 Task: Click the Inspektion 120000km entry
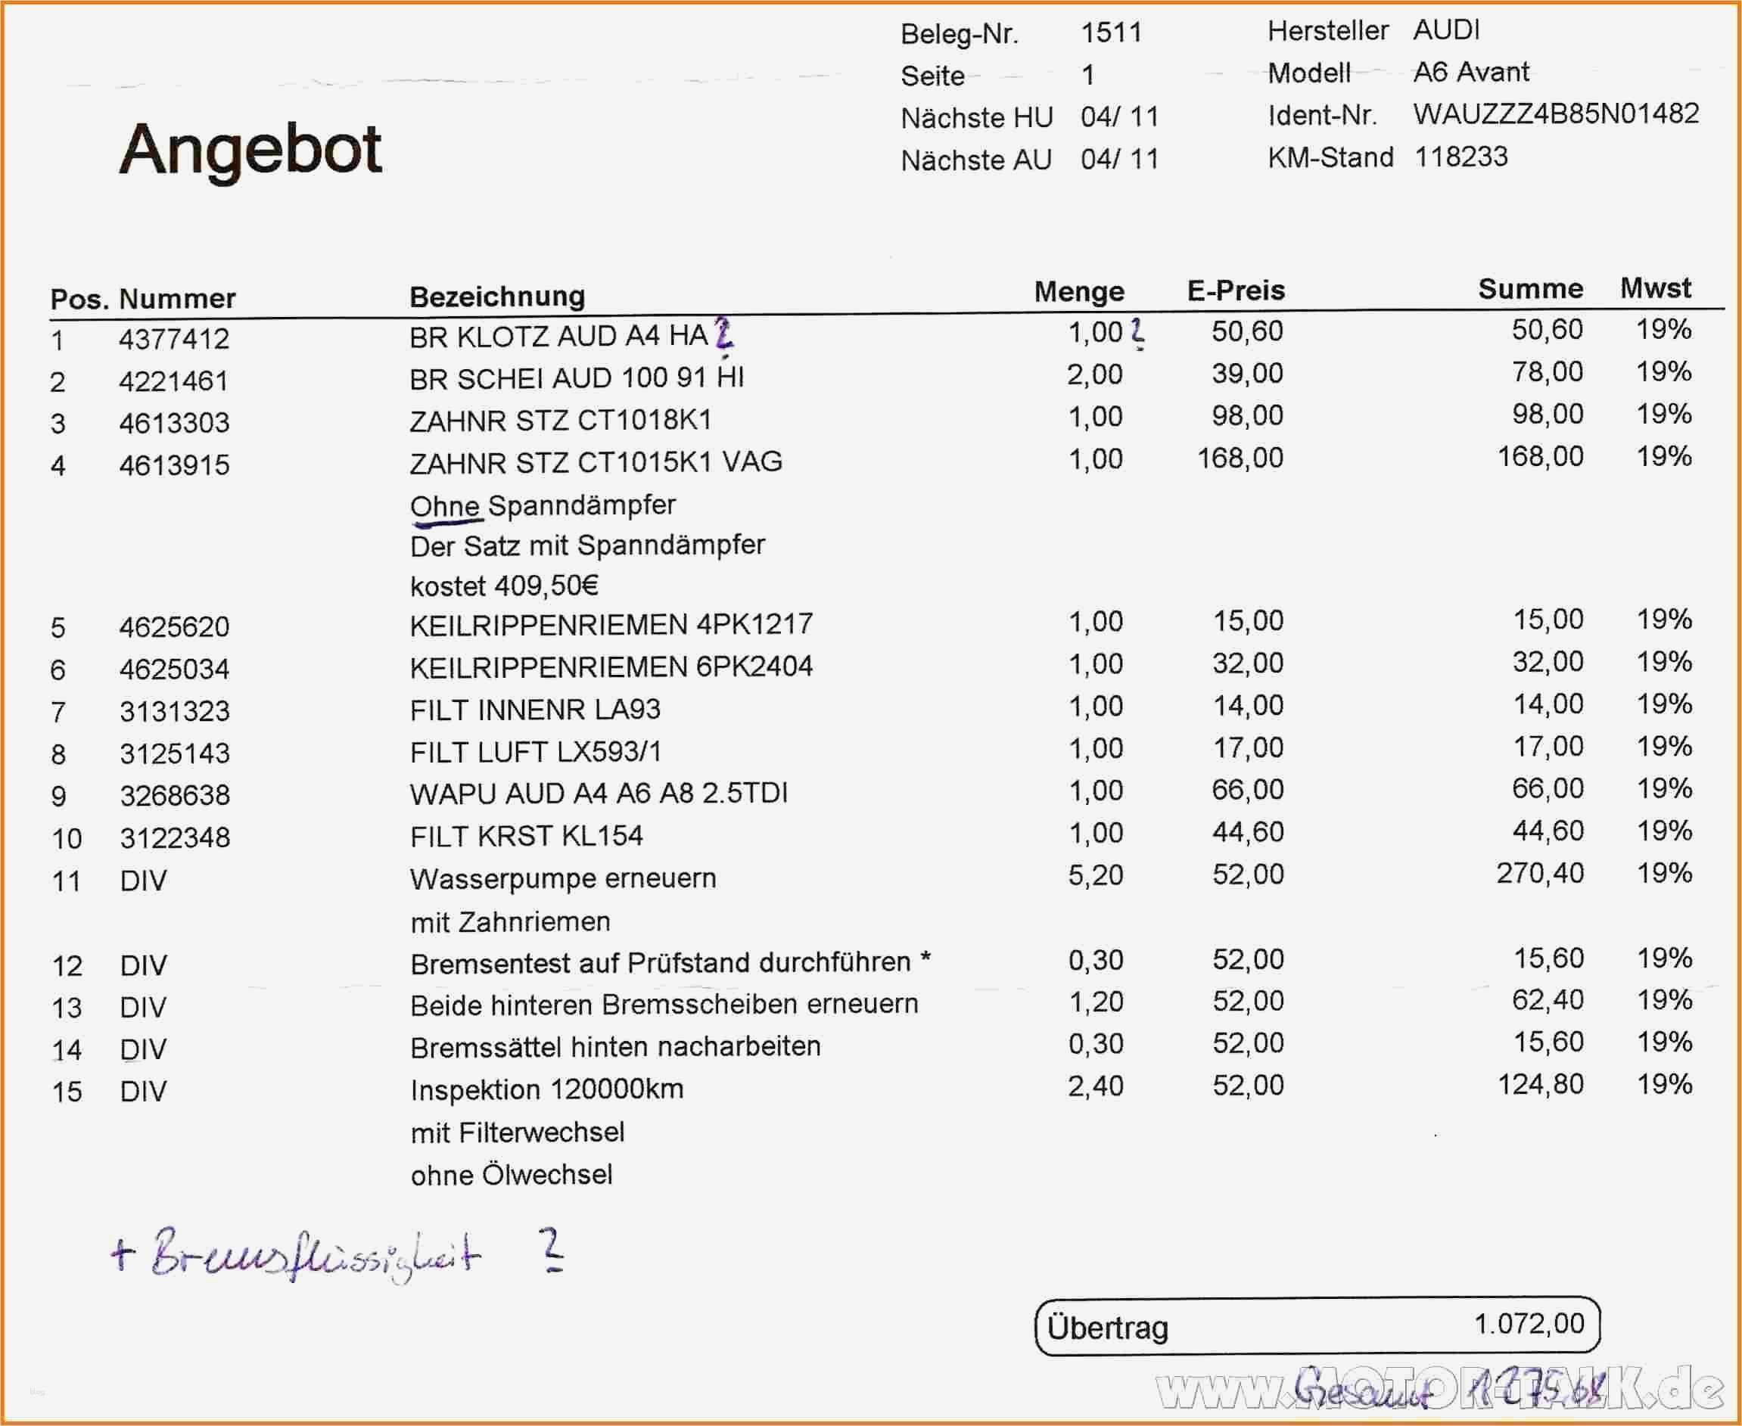tap(546, 1089)
